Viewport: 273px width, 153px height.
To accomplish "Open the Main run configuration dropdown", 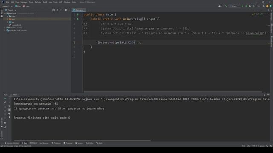I will click(x=235, y=6).
